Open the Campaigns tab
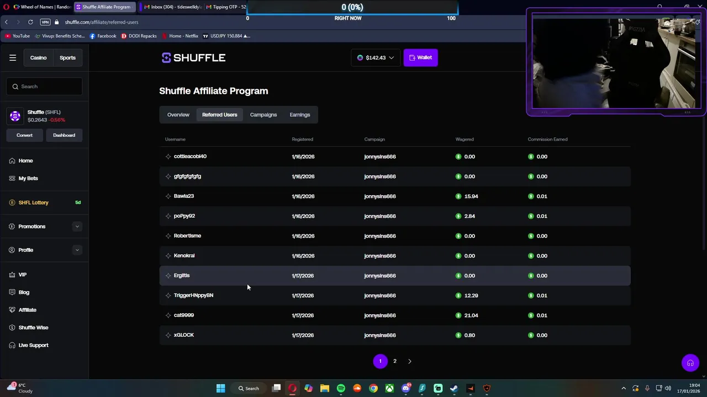 pyautogui.click(x=263, y=115)
